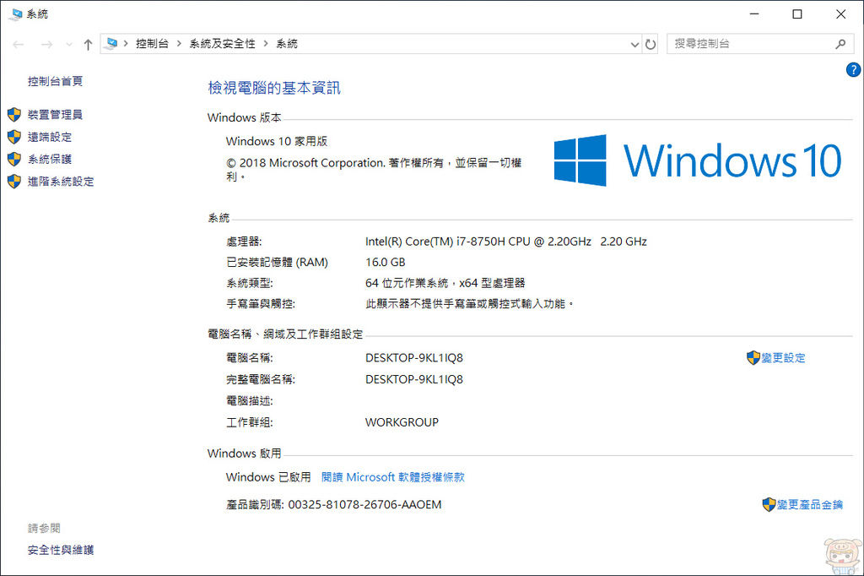The image size is (864, 576).
Task: Open Help with the question mark icon
Action: [853, 69]
